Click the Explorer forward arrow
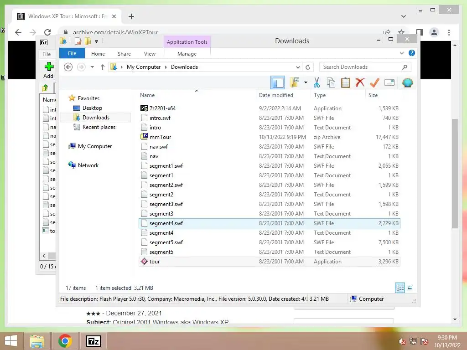 (x=81, y=67)
